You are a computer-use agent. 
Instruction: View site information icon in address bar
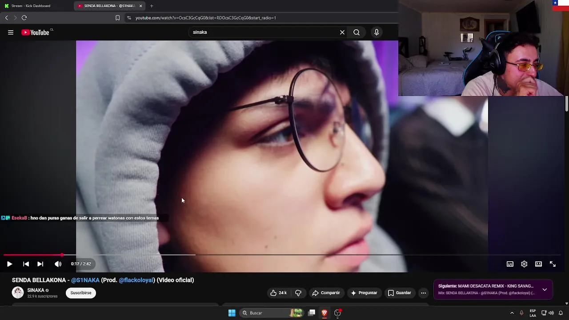(129, 18)
